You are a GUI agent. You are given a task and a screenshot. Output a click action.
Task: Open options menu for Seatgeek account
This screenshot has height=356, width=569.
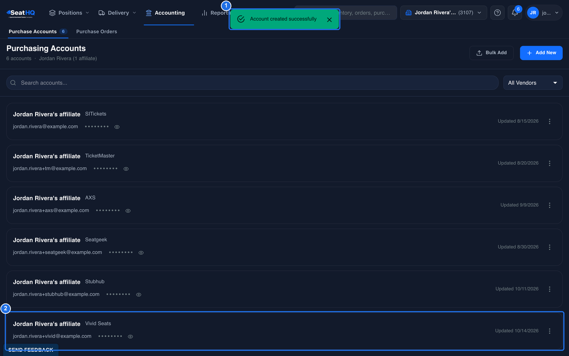tap(549, 247)
